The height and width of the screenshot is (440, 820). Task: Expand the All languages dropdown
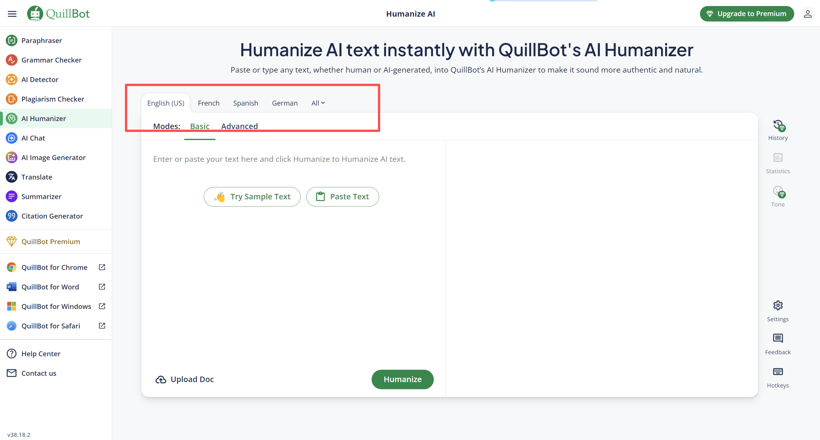point(318,103)
